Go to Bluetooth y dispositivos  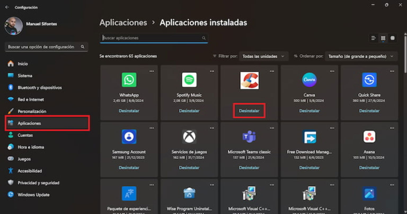coord(47,87)
